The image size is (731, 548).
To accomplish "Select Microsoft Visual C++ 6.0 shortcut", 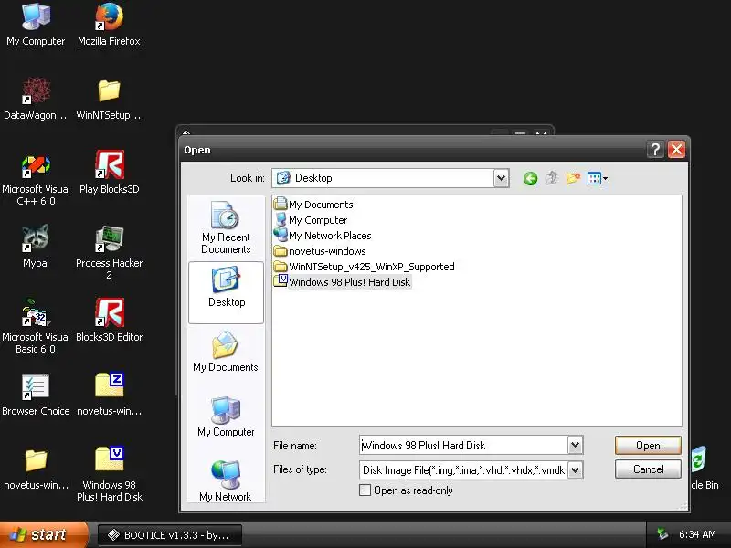I will pos(36,180).
